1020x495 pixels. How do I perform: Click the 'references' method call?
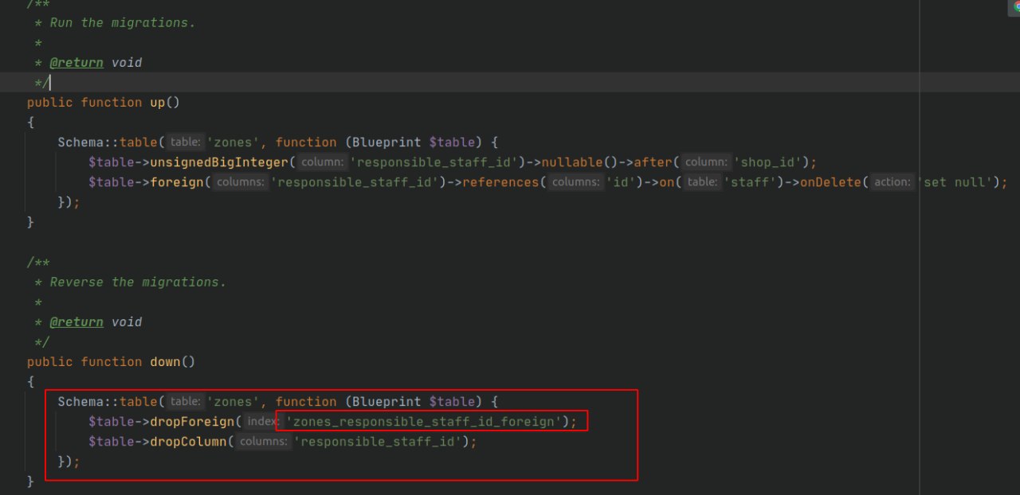pos(500,182)
